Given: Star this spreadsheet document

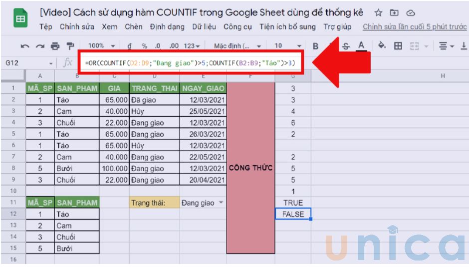Looking at the screenshot, I should pos(378,13).
